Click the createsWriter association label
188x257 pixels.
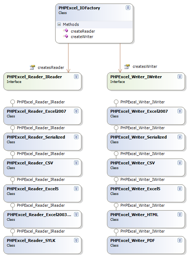click(145, 66)
